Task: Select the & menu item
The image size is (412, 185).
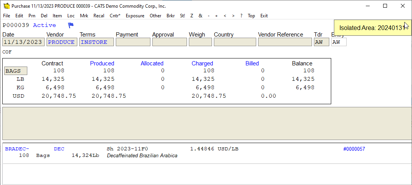Action: (200, 16)
